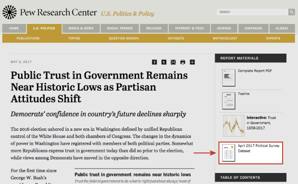Share article via Twitter icon
The width and height of the screenshot is (298, 184).
tap(164, 62)
